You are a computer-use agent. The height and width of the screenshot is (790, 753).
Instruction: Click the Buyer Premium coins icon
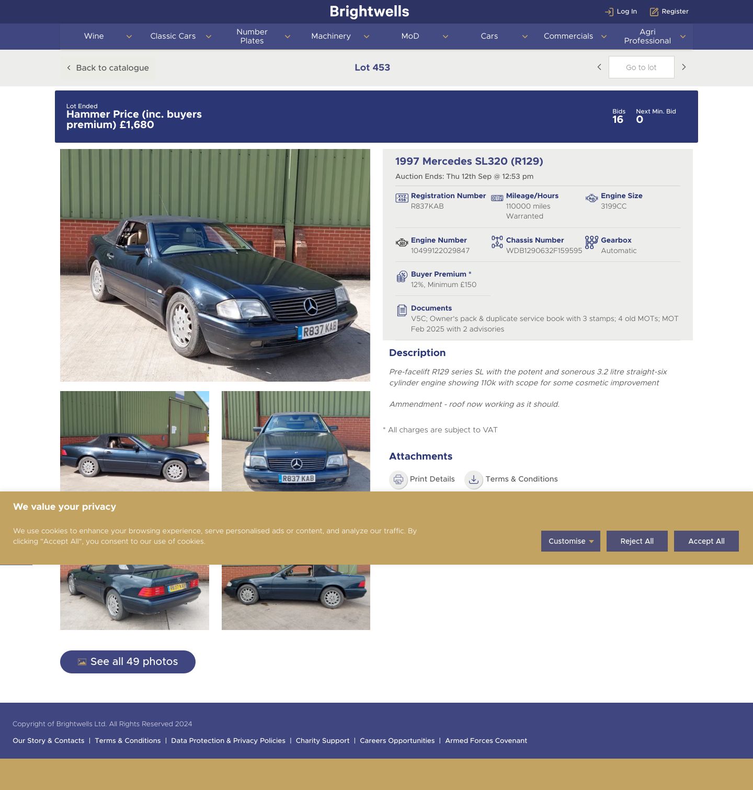(402, 277)
